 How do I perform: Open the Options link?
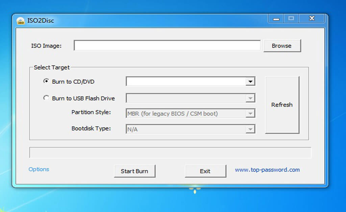pos(39,169)
